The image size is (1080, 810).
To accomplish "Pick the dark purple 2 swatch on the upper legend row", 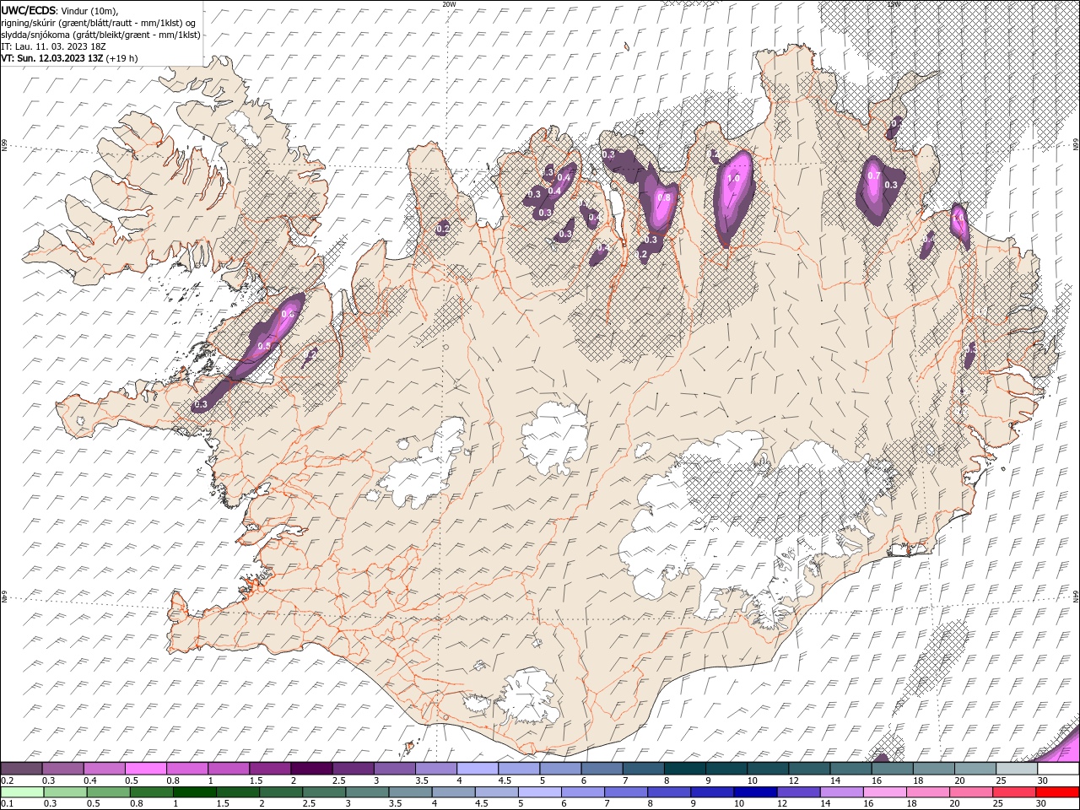I will click(310, 769).
